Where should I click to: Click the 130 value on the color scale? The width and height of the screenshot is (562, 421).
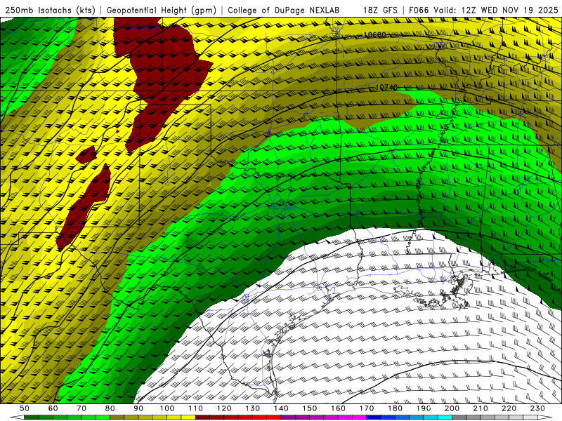(253, 408)
